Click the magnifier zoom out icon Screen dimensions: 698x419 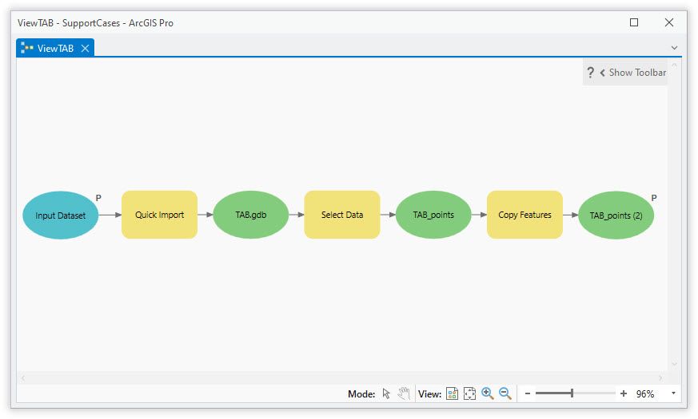coord(505,393)
